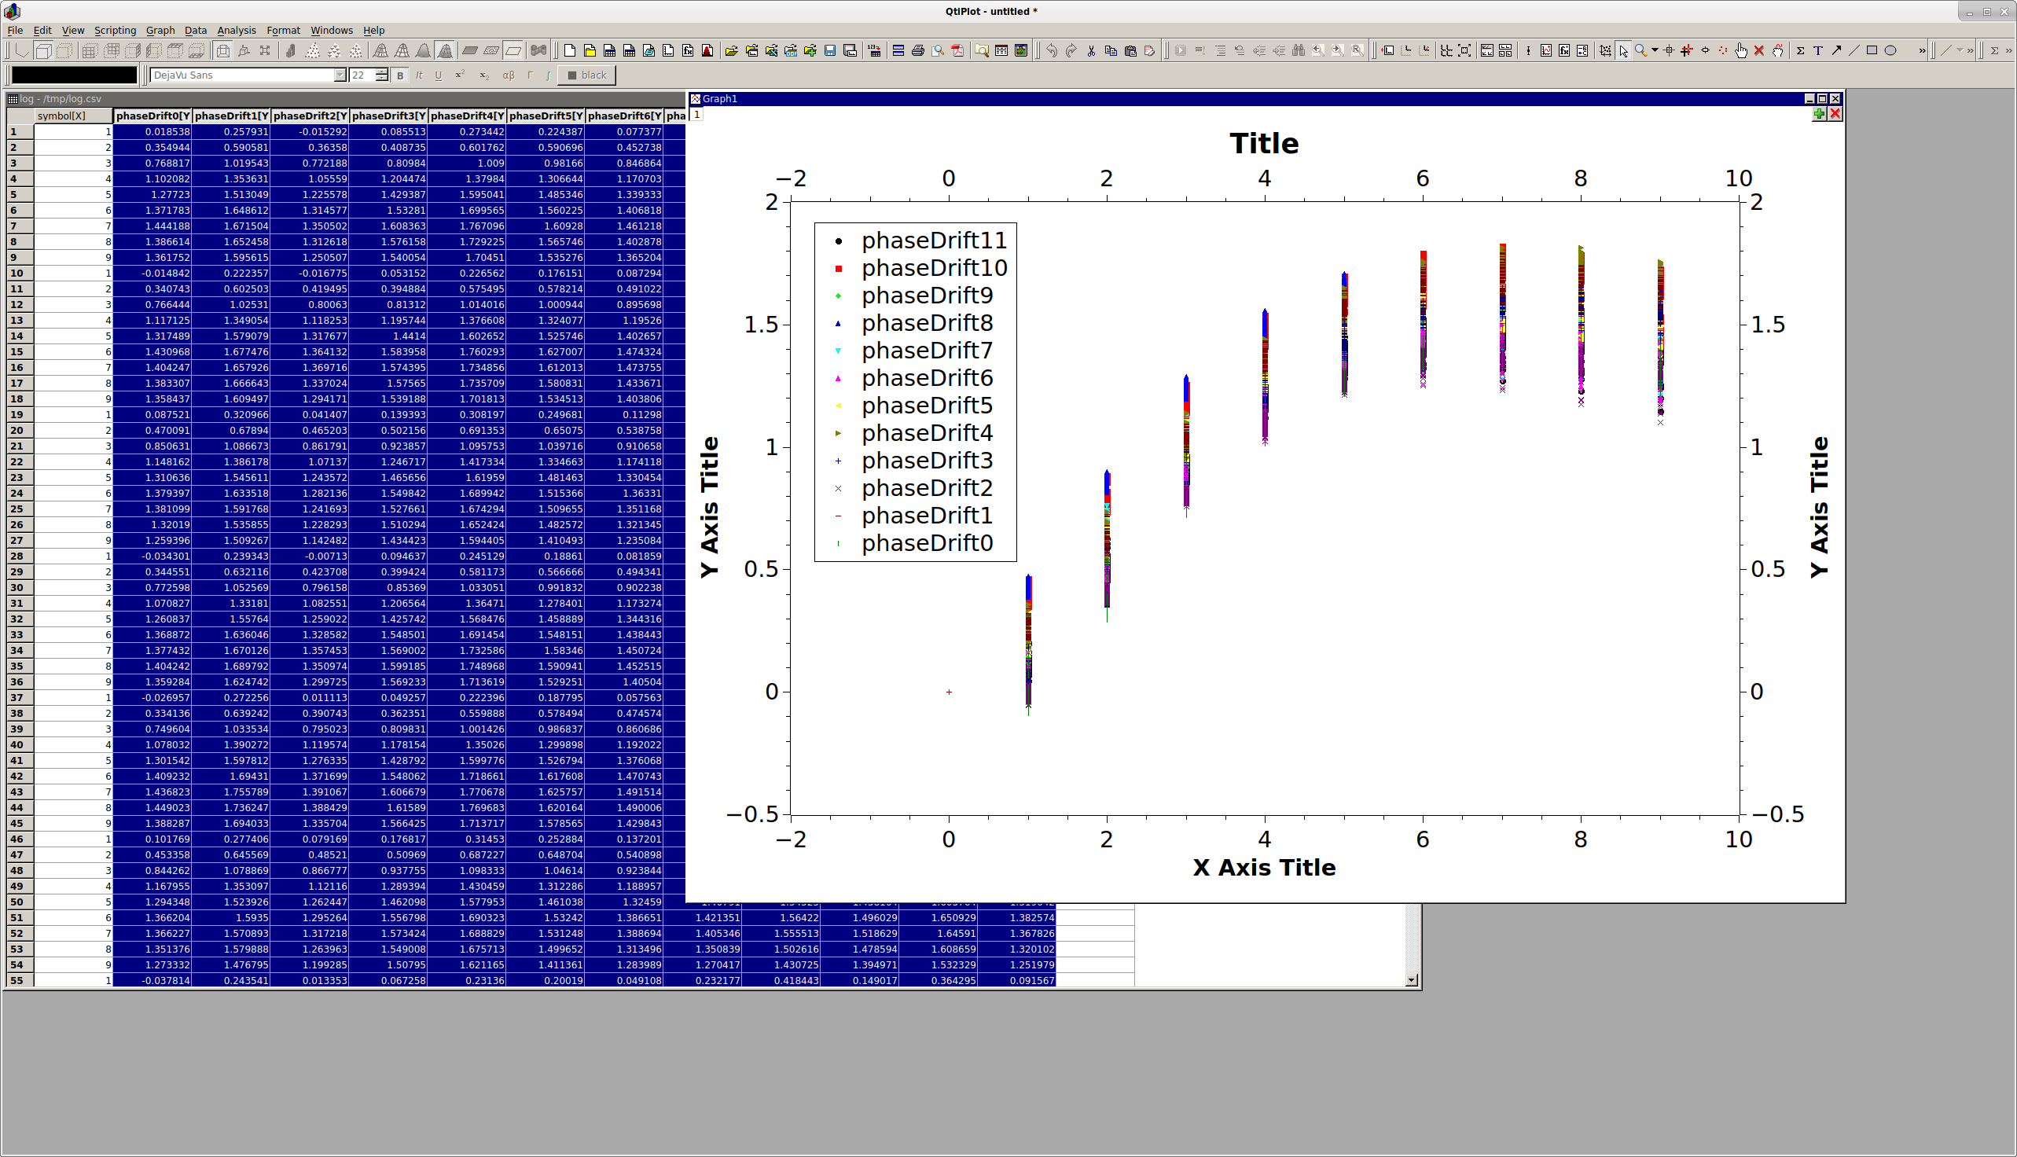Image resolution: width=2017 pixels, height=1157 pixels.
Task: Open the Graph menu
Action: (x=160, y=30)
